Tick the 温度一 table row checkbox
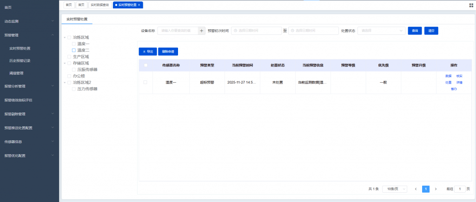Viewport: 476px width, 202px height. [145, 82]
